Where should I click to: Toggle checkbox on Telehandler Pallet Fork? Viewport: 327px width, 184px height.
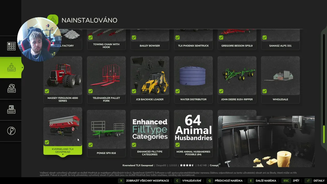90,91
